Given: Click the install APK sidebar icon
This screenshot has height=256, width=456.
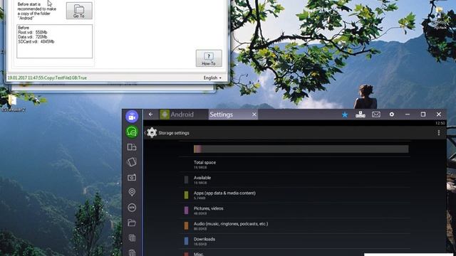Looking at the screenshot, I should click(x=132, y=208).
